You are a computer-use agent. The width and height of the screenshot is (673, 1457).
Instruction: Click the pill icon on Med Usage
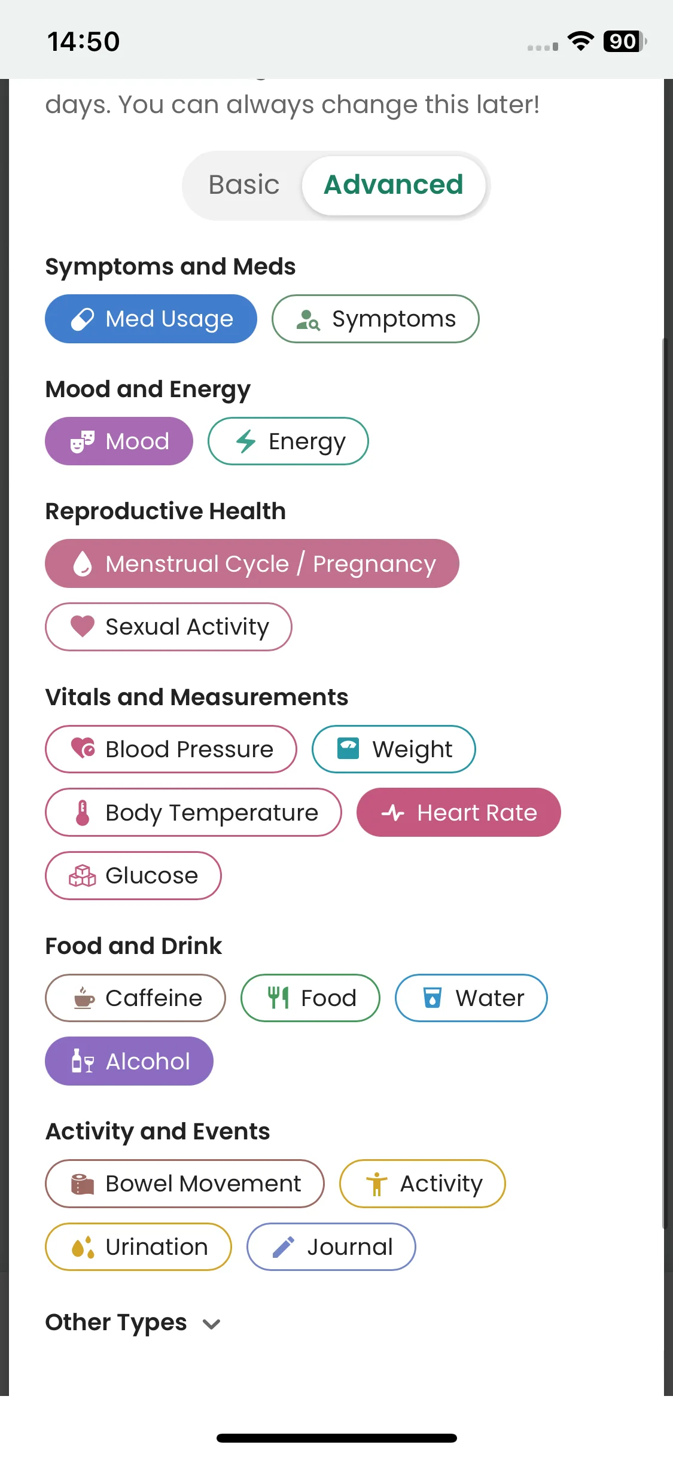(x=82, y=319)
